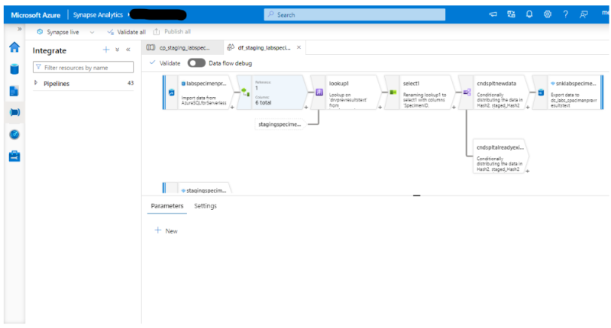Image resolution: width=611 pixels, height=328 pixels.
Task: Switch to the Settings tab
Action: click(x=205, y=206)
